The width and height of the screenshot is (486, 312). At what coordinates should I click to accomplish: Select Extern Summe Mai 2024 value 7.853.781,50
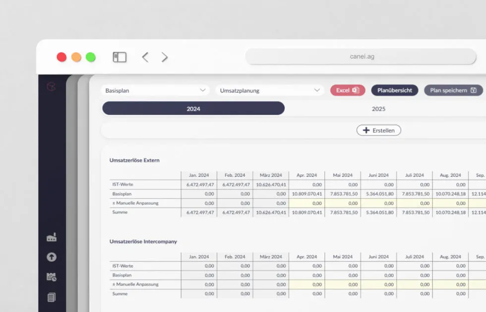click(x=344, y=212)
